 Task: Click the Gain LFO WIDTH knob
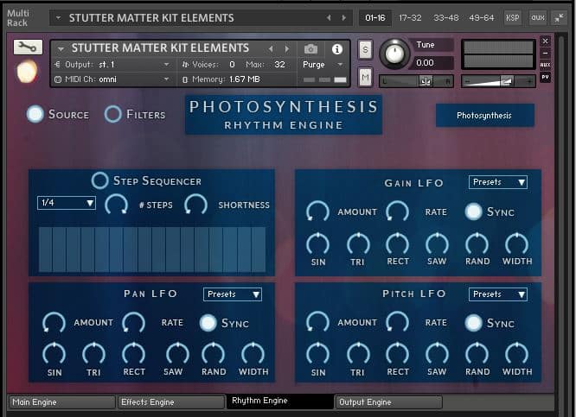[x=517, y=243]
